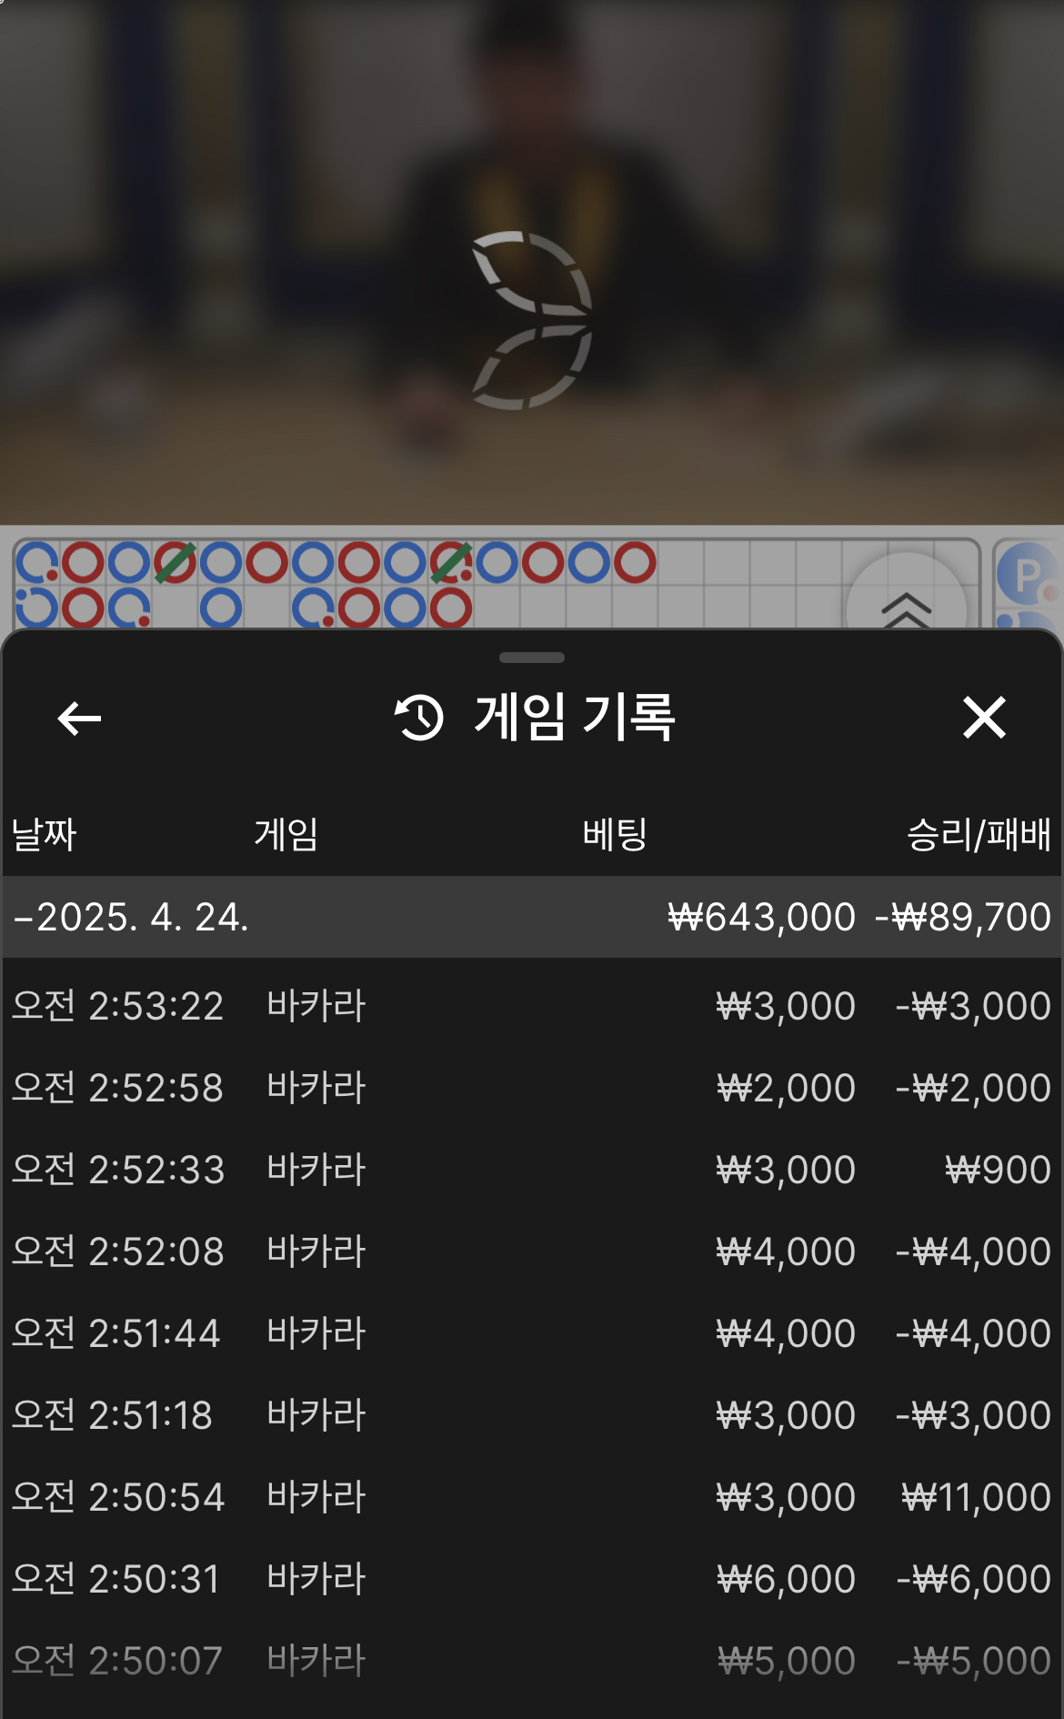Click the 베팅 column header
Viewport: 1064px width, 1719px height.
[x=615, y=834]
